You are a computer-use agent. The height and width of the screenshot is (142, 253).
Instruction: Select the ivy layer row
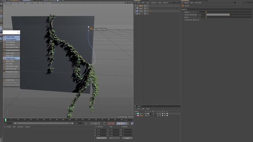pyautogui.click(x=157, y=114)
